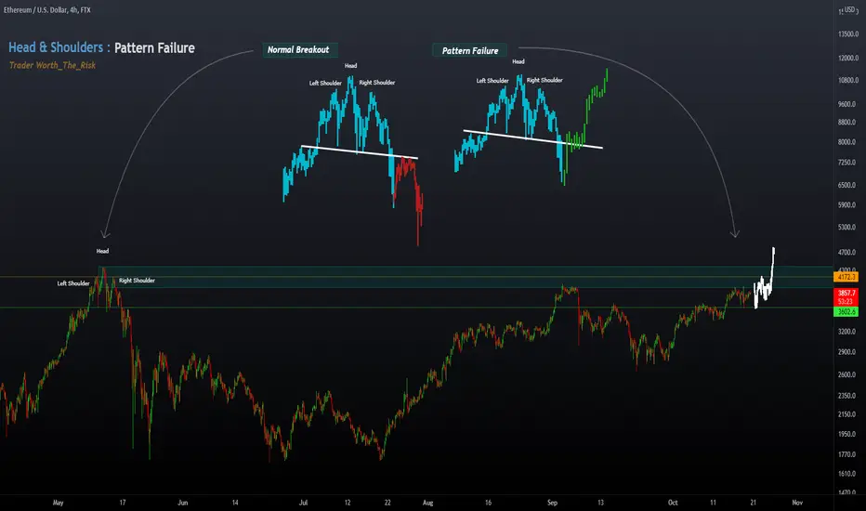
Task: Click the '12' date on time axis
Action: click(348, 503)
